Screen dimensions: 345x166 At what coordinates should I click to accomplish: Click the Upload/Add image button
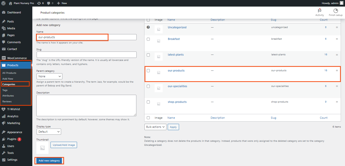(x=64, y=145)
